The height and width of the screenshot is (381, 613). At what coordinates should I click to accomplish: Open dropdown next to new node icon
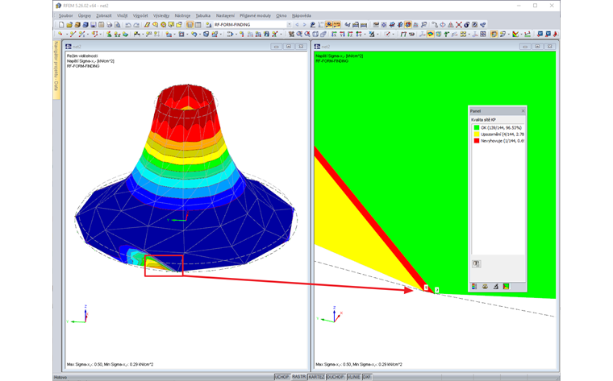(x=67, y=34)
